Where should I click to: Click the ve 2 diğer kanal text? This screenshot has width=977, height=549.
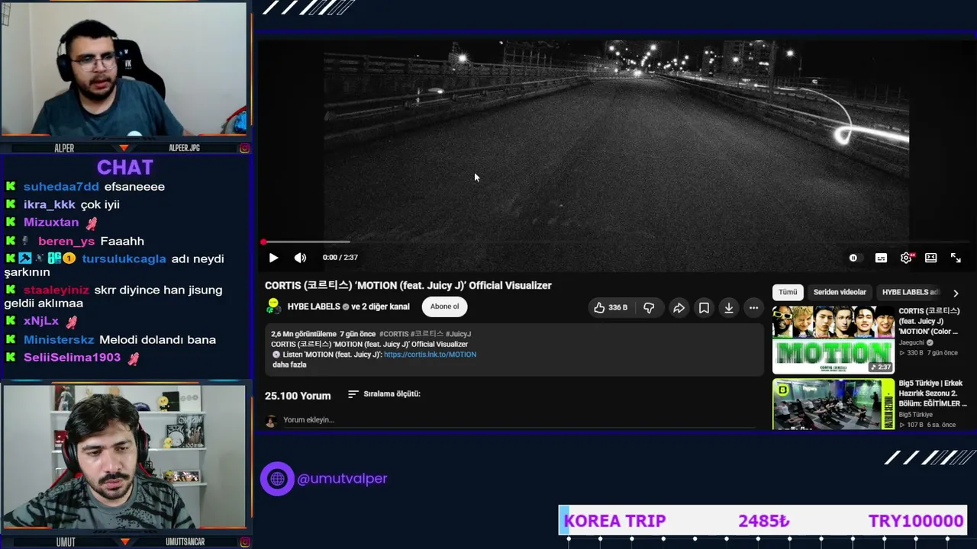click(380, 307)
